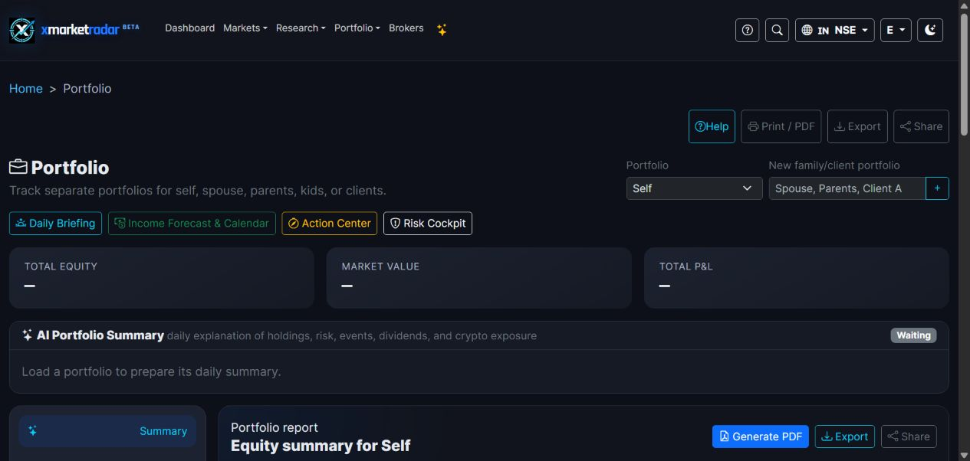Screen dimensions: 970x461
Task: Click "Load a portfolio to prepare its daily summary."
Action: [151, 371]
